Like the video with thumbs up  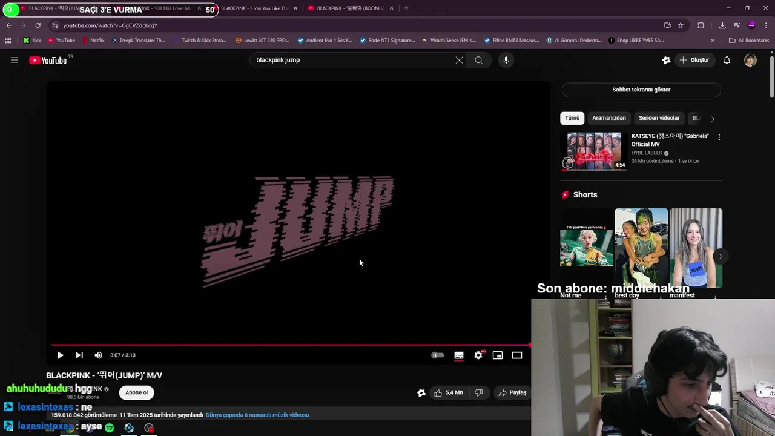click(x=448, y=392)
